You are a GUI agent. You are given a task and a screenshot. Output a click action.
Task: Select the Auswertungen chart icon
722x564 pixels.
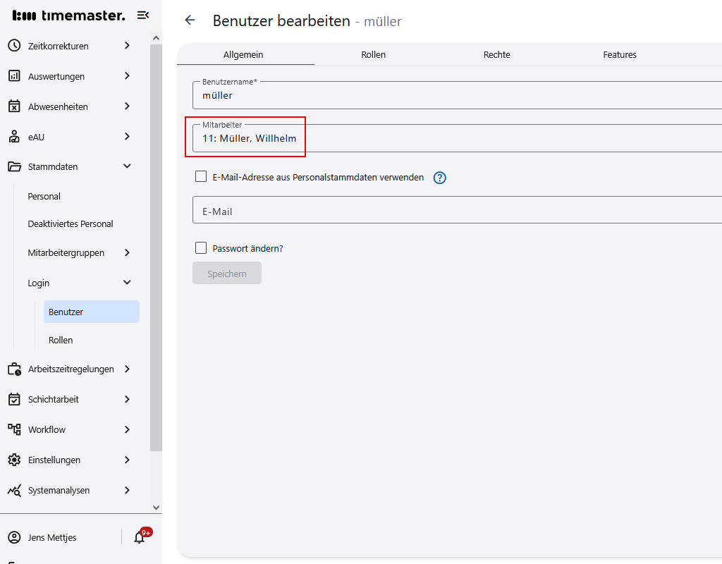coord(14,76)
